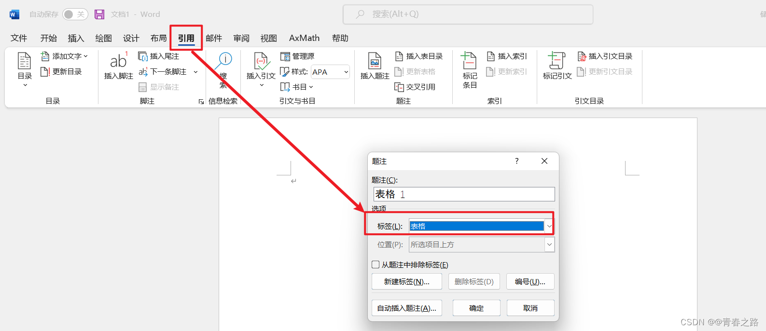Click 更新目录 in the ribbon
The image size is (766, 331).
pos(61,72)
